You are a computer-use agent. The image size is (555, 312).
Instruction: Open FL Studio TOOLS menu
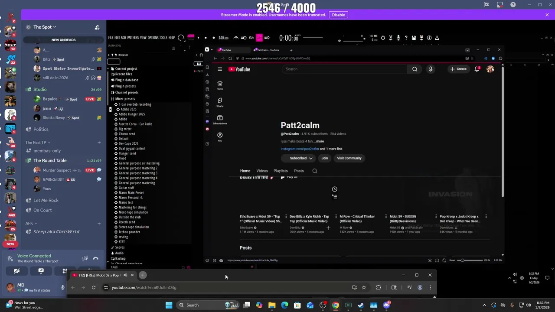163,38
